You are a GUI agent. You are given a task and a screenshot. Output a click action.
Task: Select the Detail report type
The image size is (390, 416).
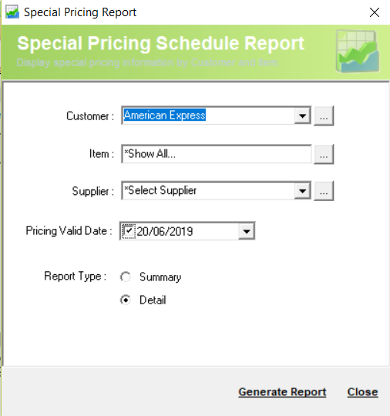(126, 300)
